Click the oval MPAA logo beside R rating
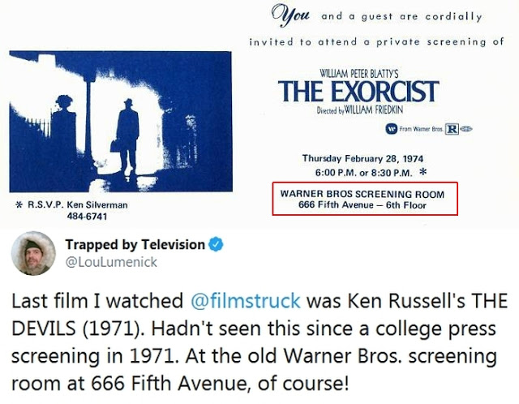519x404 pixels. point(465,129)
